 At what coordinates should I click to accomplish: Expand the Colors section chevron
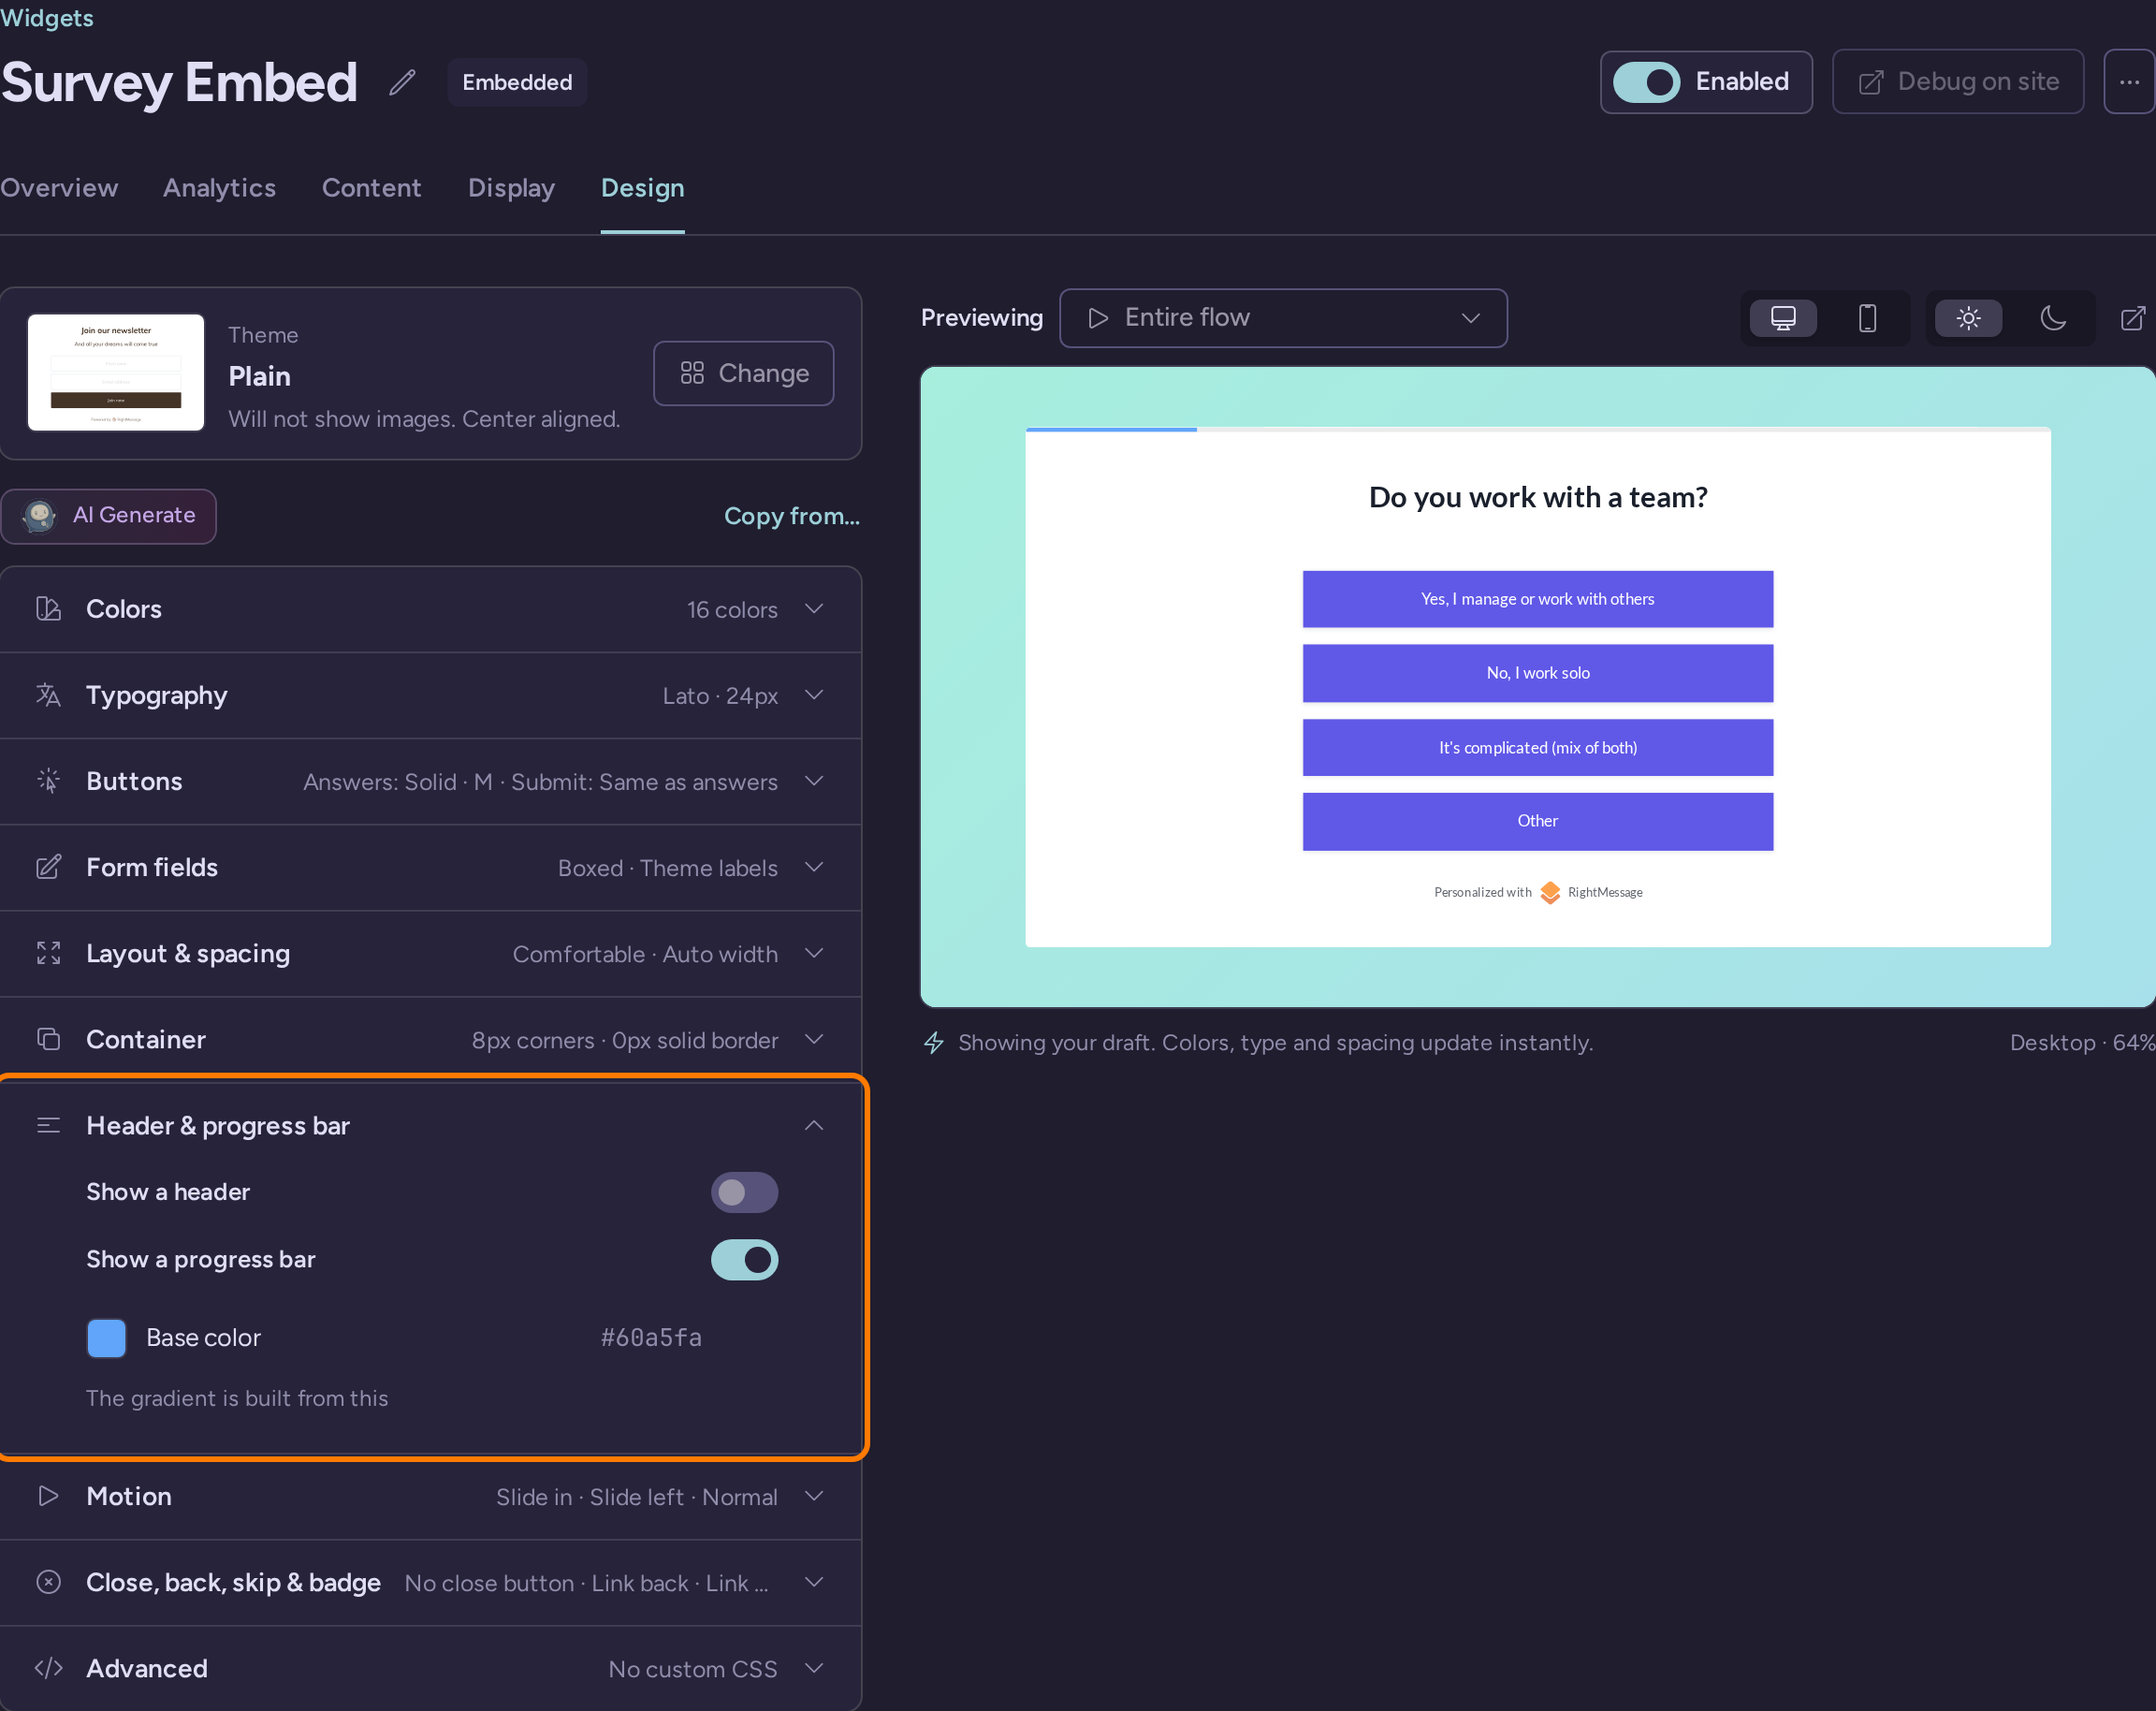[814, 609]
